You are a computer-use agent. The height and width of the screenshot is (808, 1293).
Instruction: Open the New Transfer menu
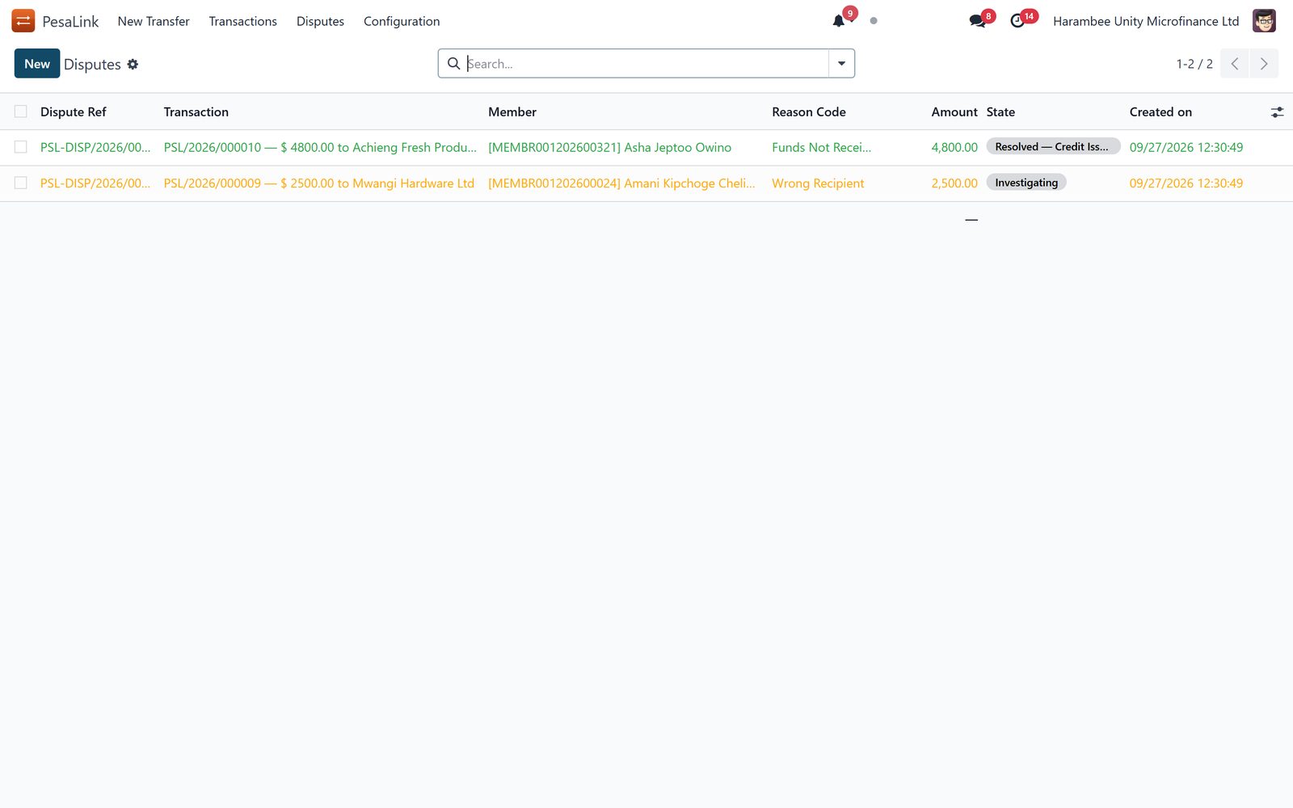coord(154,21)
